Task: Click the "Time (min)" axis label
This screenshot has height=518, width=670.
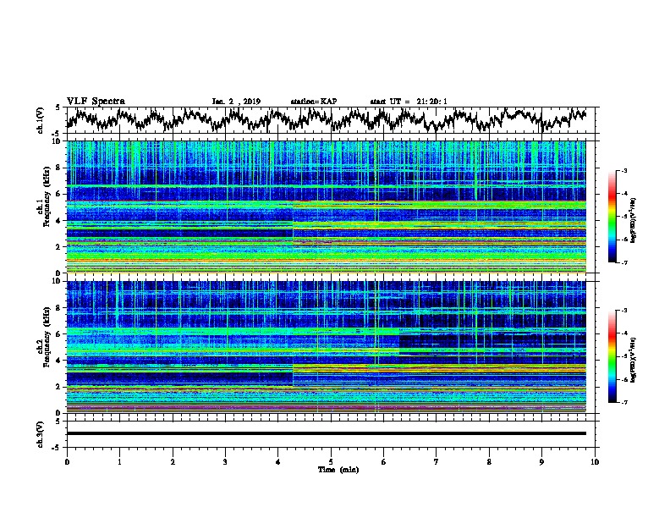Action: pos(338,470)
